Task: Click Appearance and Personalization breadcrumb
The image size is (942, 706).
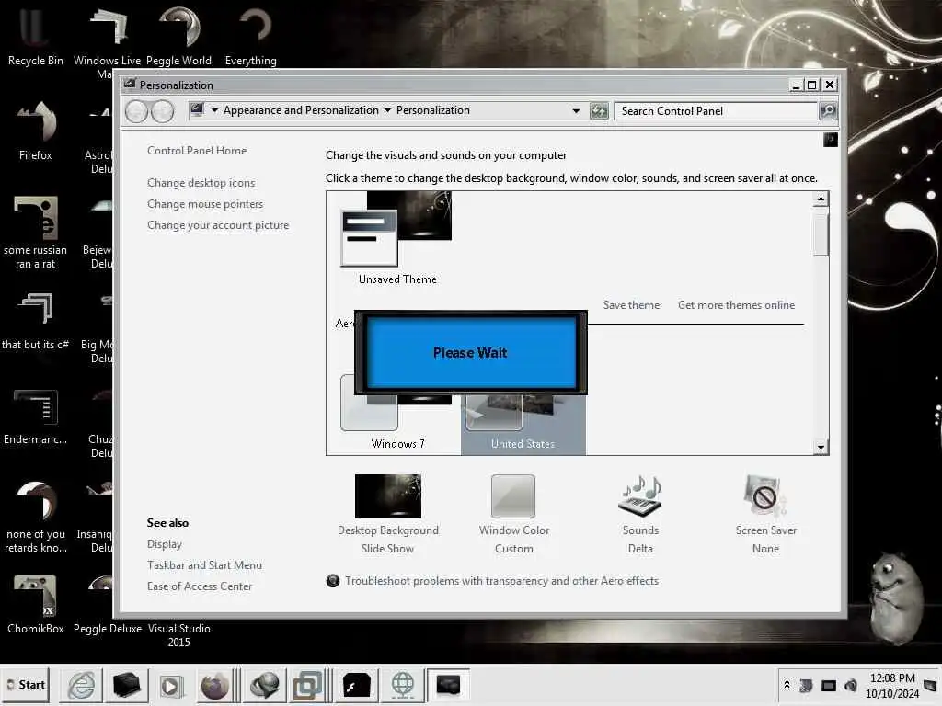Action: tap(301, 110)
